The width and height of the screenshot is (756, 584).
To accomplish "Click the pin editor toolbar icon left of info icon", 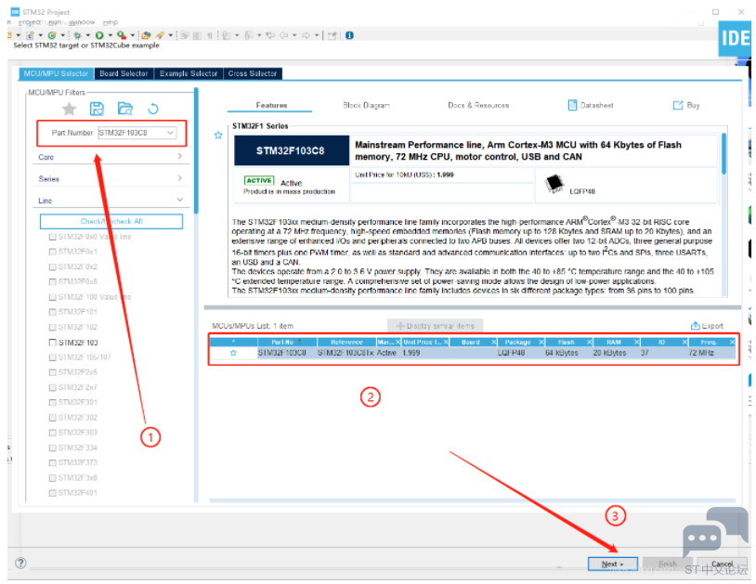I will tap(332, 35).
